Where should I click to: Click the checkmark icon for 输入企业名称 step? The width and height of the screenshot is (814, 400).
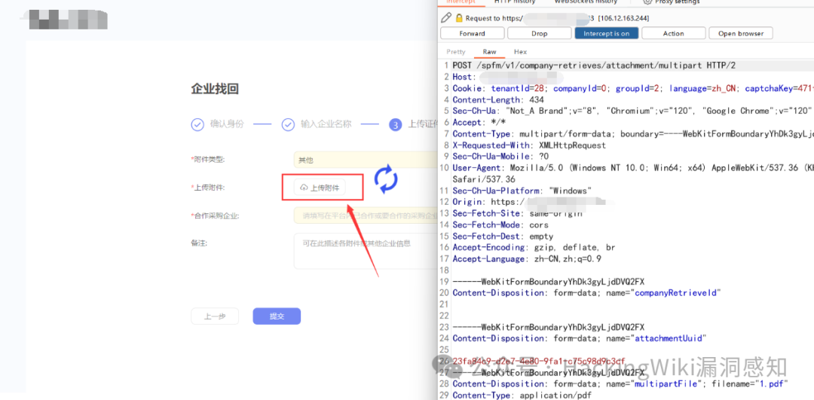point(288,124)
